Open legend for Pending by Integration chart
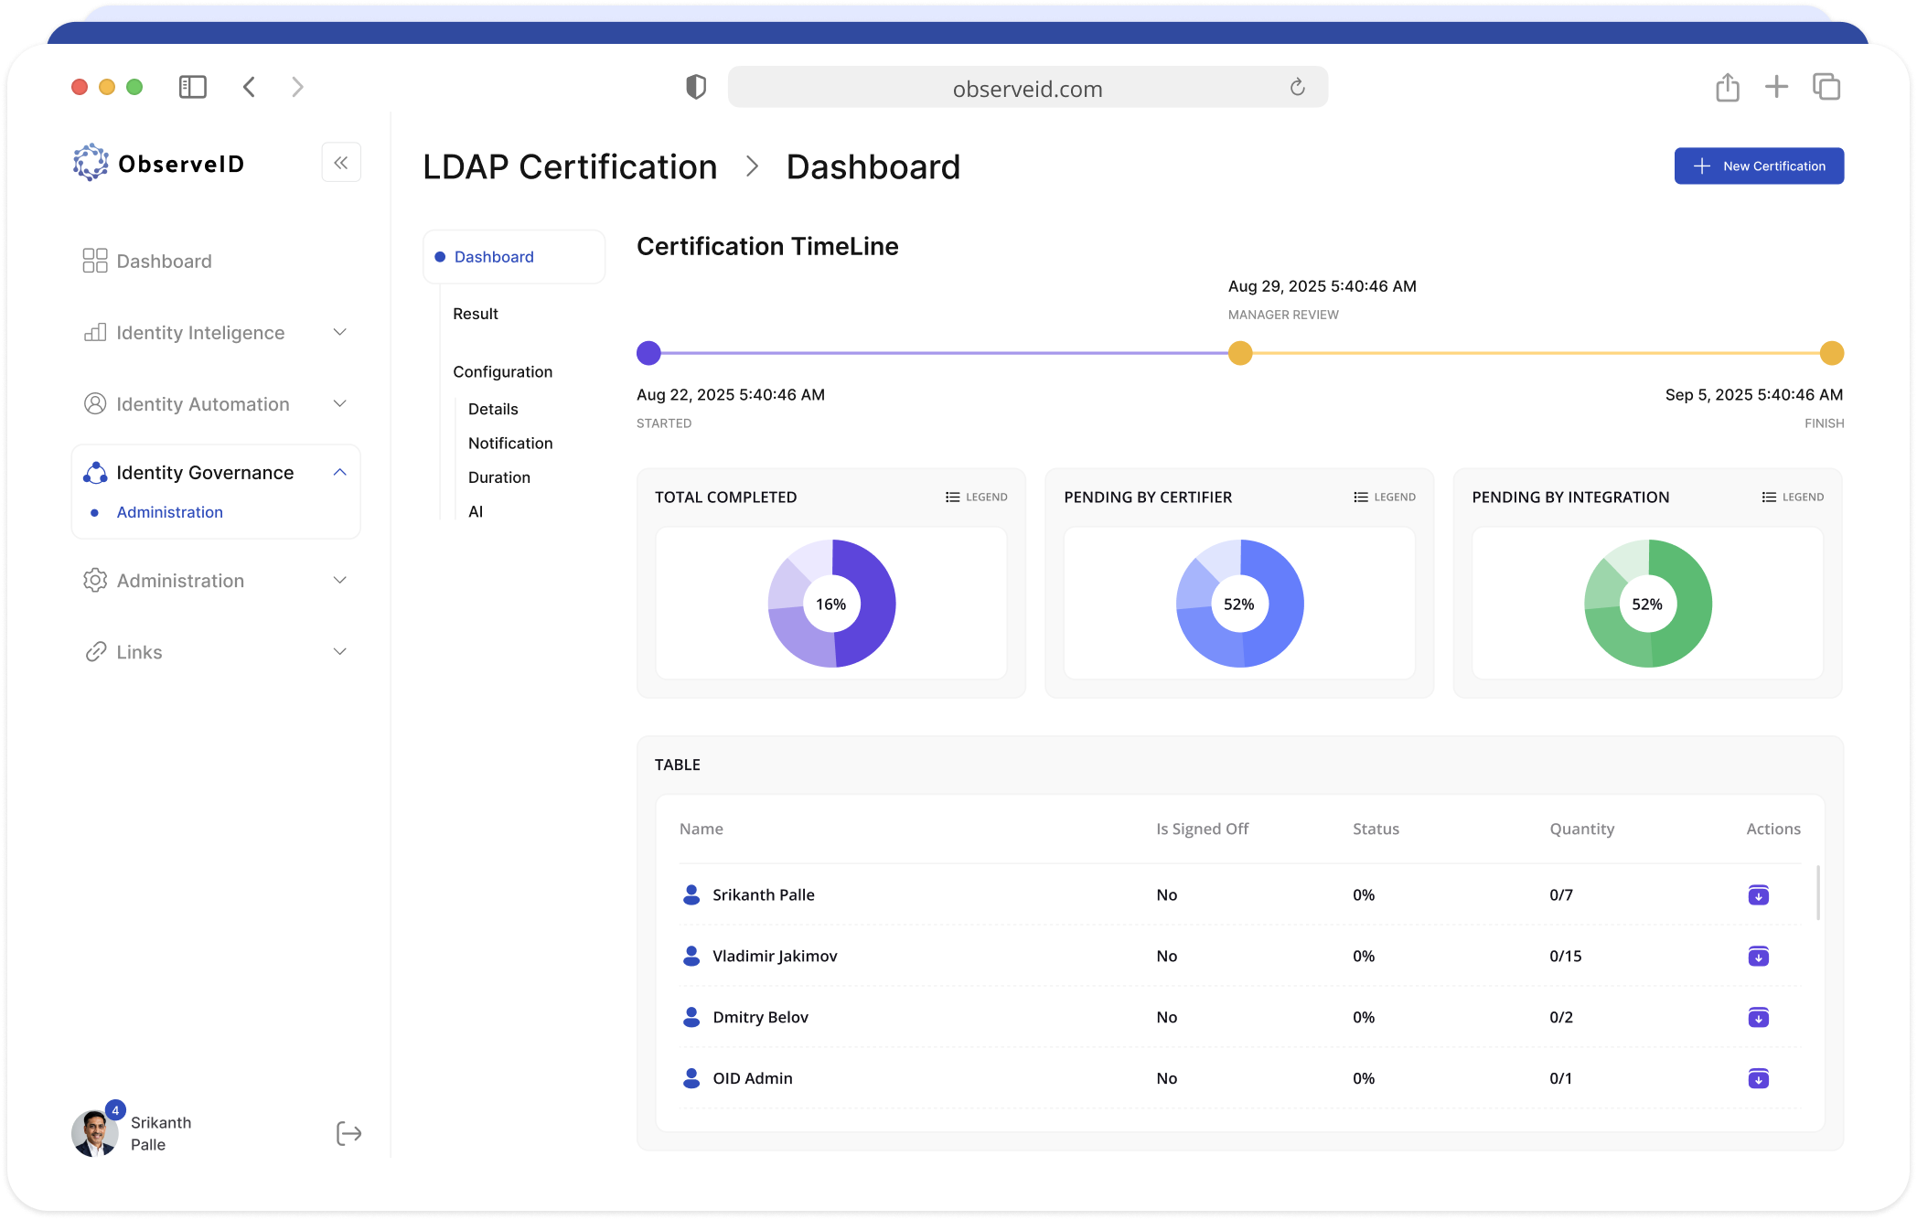This screenshot has height=1220, width=1917. click(x=1793, y=498)
